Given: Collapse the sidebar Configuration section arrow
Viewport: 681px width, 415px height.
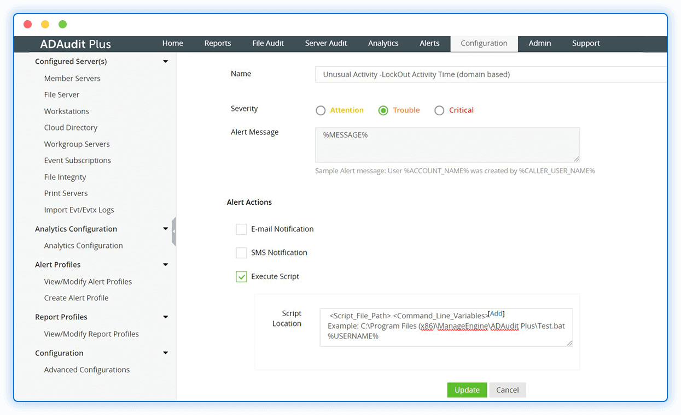Looking at the screenshot, I should (x=166, y=353).
